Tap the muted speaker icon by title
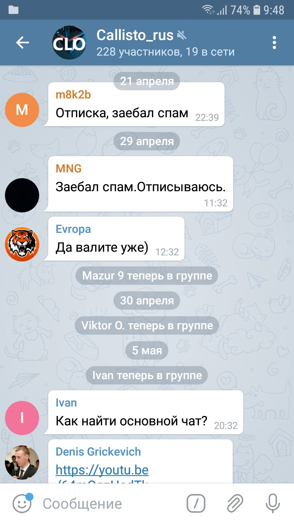 pos(182,36)
